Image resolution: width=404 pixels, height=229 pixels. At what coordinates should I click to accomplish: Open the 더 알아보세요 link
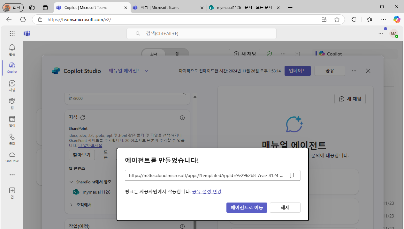click(90, 145)
